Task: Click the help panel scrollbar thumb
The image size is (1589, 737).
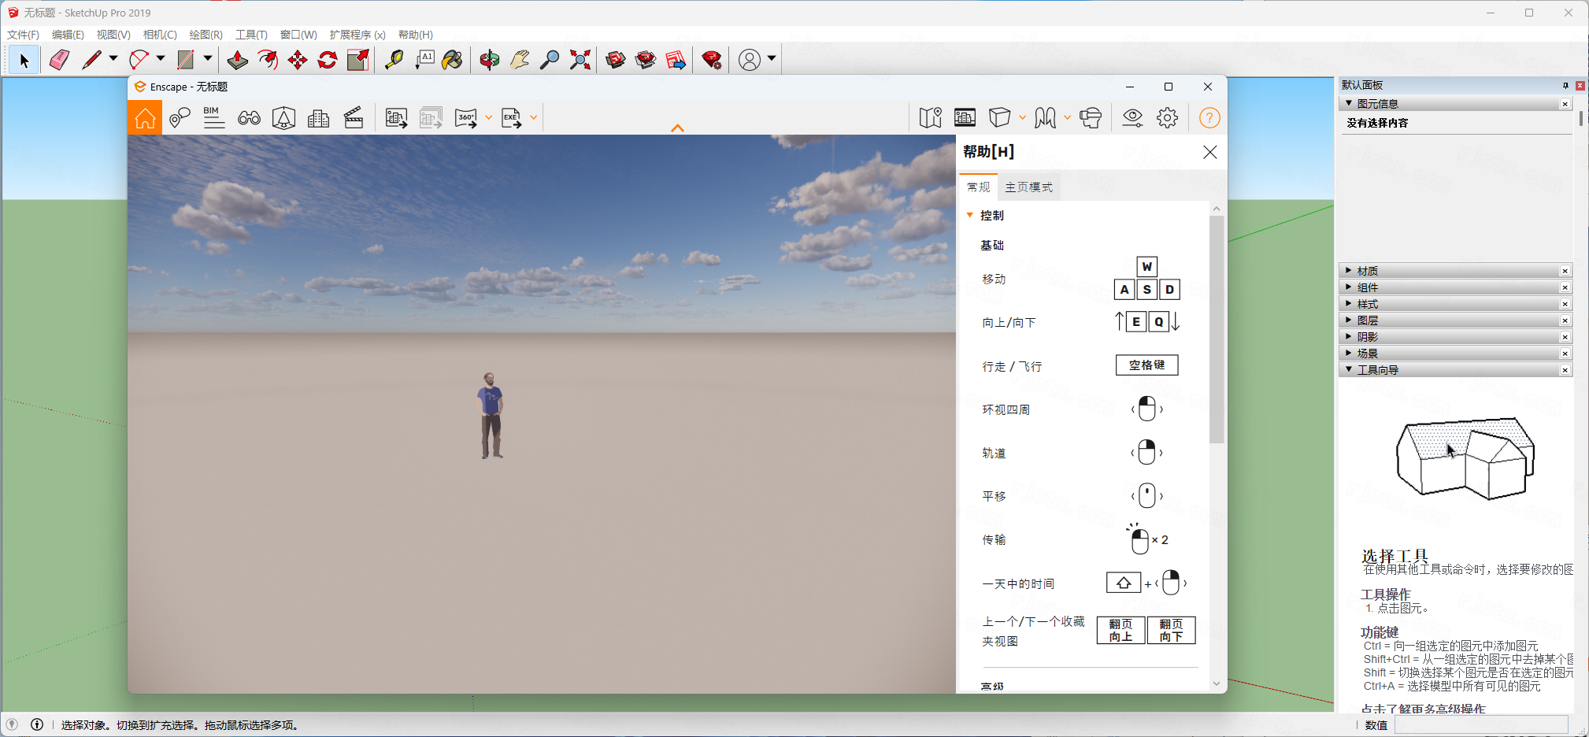Action: pos(1217,329)
